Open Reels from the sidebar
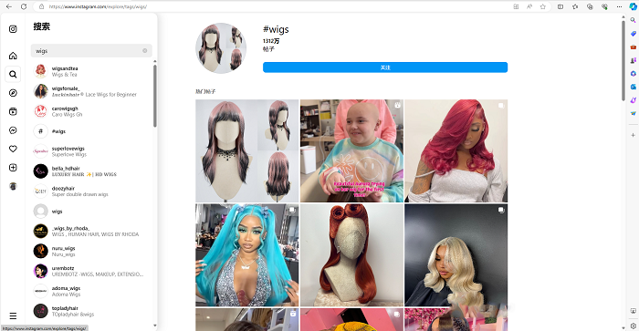639x331 pixels. (x=13, y=111)
